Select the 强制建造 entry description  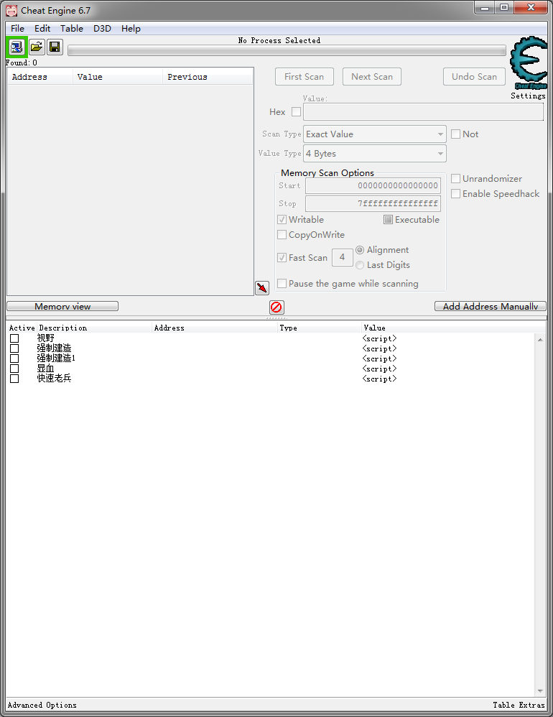click(54, 348)
